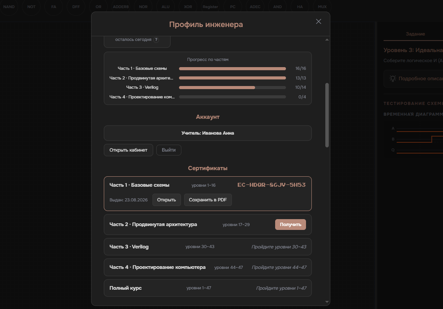This screenshot has width=443, height=309.
Task: Click the teacher name Иванова Анна field
Action: [x=208, y=133]
